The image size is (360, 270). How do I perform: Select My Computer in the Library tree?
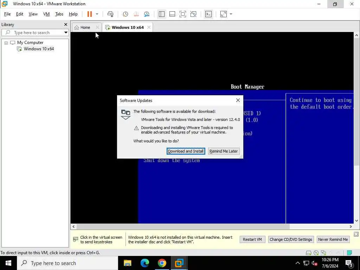[30, 43]
